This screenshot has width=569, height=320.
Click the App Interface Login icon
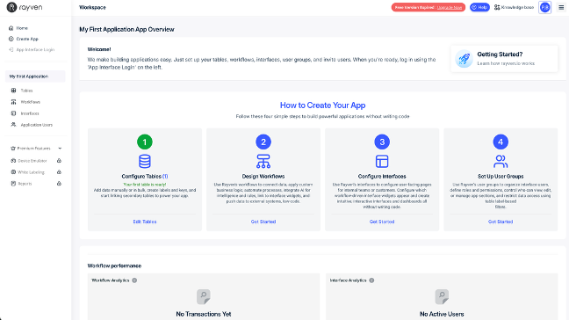tap(11, 50)
